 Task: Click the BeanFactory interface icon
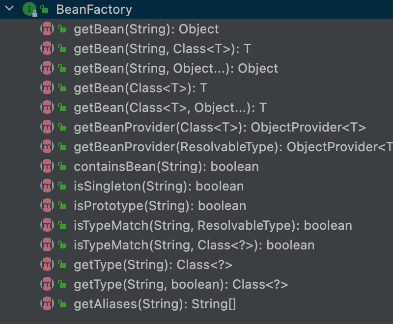30,9
